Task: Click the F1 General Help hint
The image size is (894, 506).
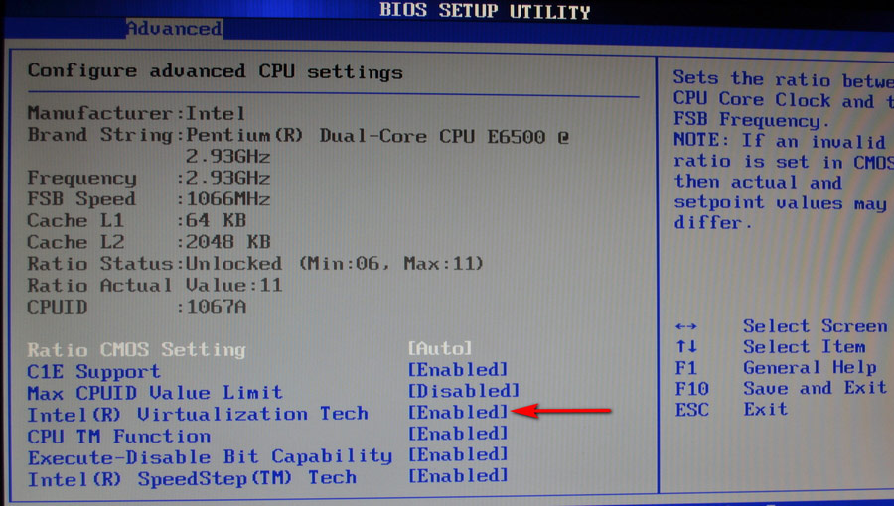Action: [x=776, y=368]
